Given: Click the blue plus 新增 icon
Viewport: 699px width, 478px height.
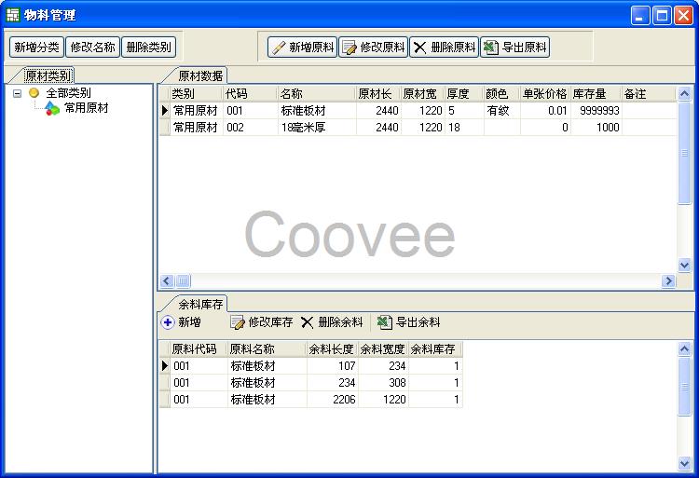Looking at the screenshot, I should click(x=168, y=322).
